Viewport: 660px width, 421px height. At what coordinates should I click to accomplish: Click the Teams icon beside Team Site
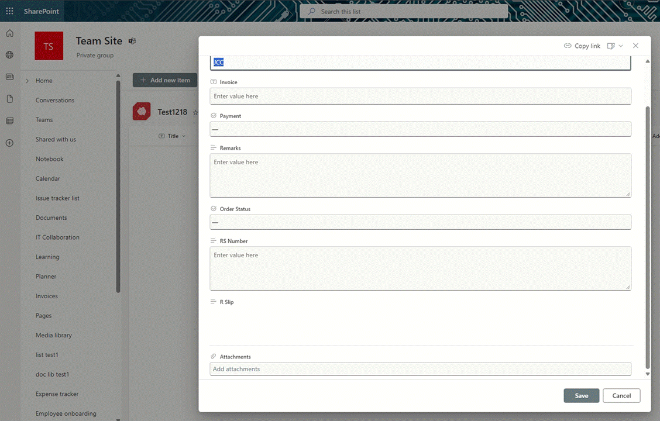pos(132,41)
